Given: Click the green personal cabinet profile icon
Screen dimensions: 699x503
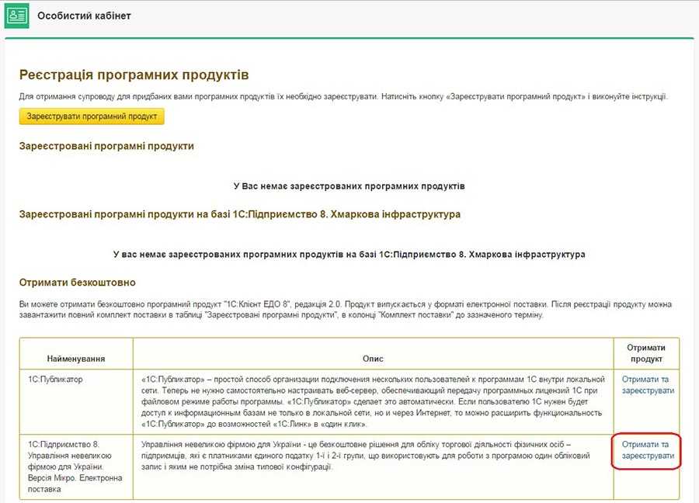Looking at the screenshot, I should pos(17,16).
